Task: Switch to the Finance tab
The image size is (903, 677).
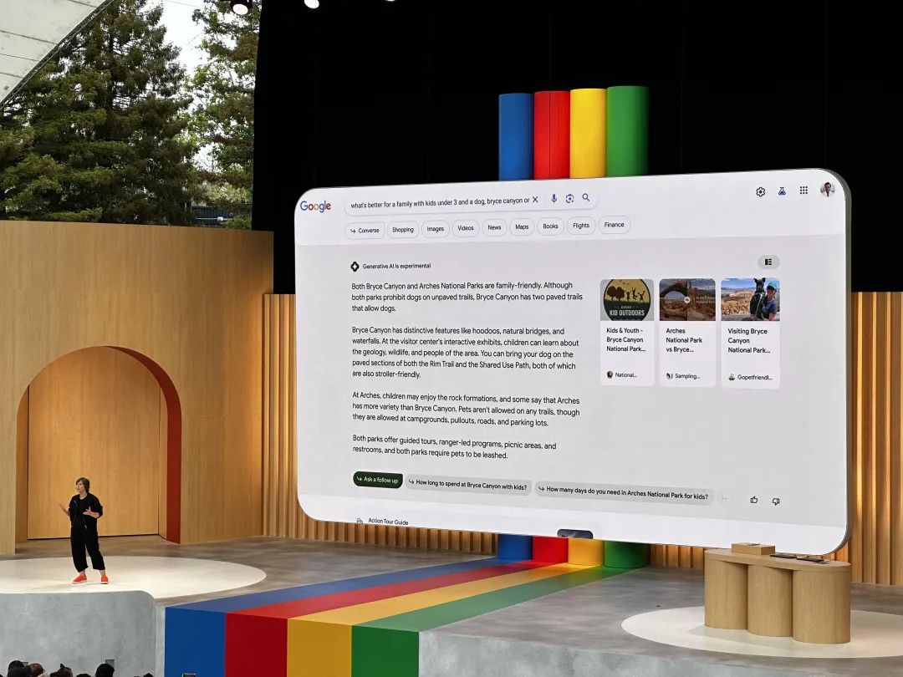Action: click(614, 225)
